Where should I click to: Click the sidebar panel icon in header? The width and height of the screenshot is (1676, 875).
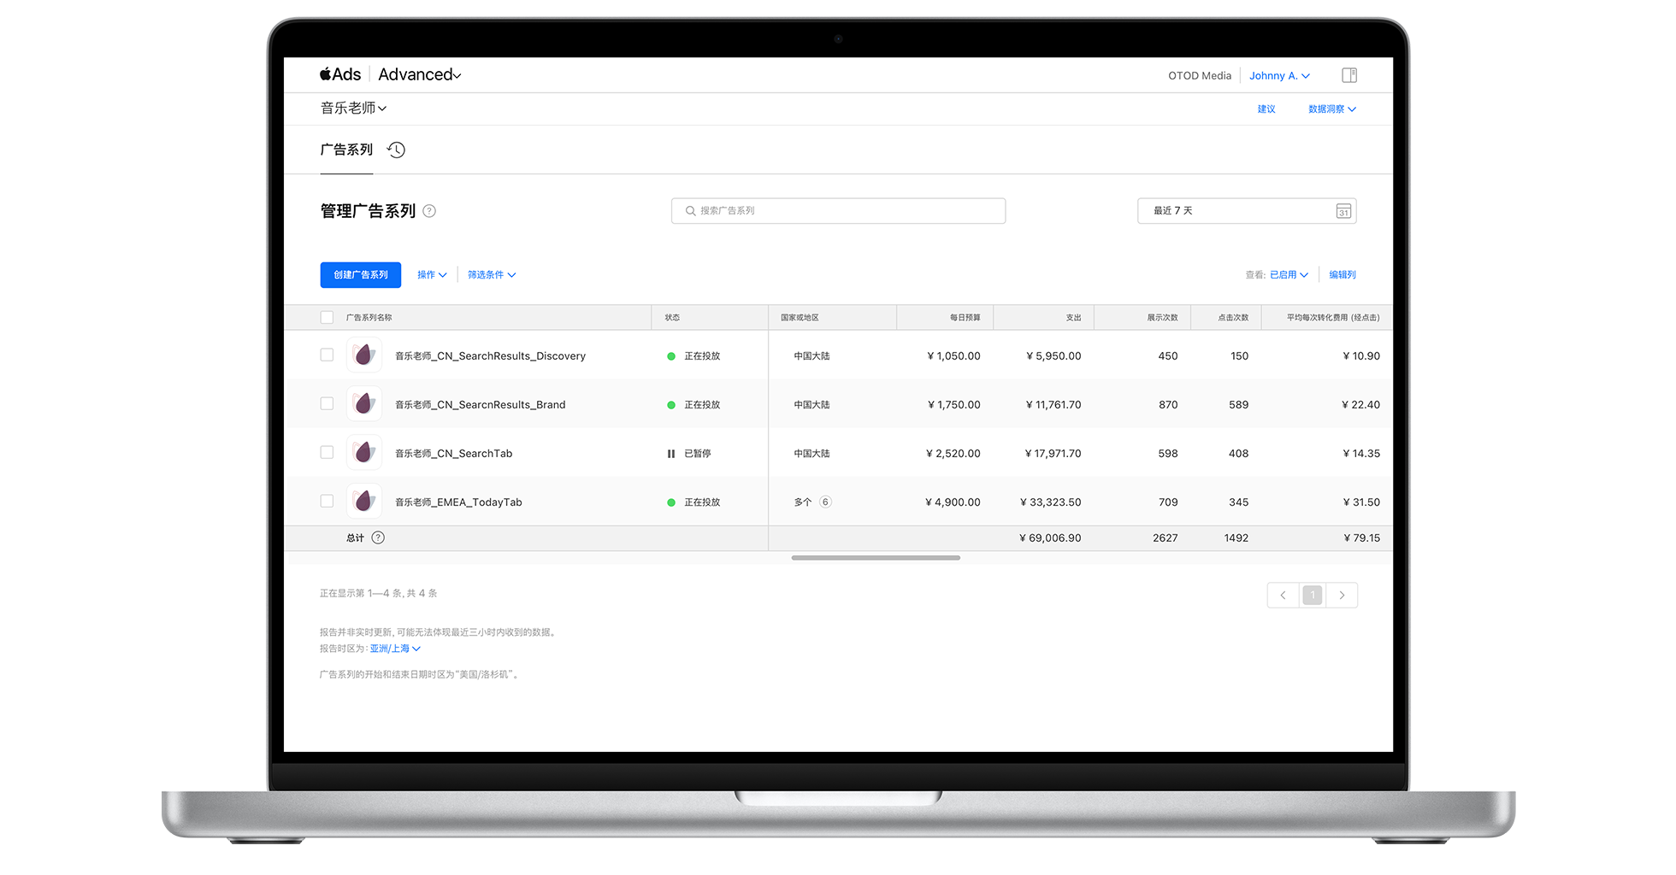[x=1349, y=75]
